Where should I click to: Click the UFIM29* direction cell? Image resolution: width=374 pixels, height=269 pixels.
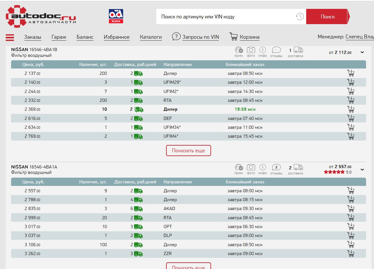(x=172, y=82)
